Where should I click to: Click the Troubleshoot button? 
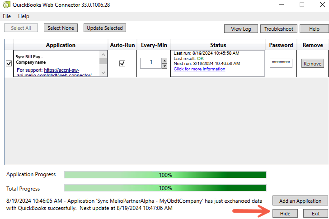click(278, 29)
